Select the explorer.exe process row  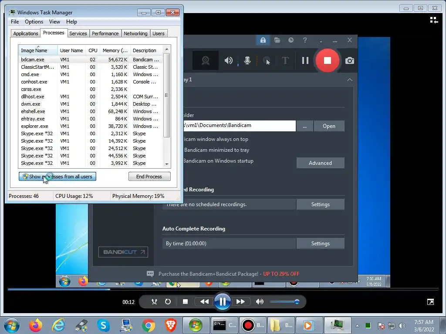(91, 126)
